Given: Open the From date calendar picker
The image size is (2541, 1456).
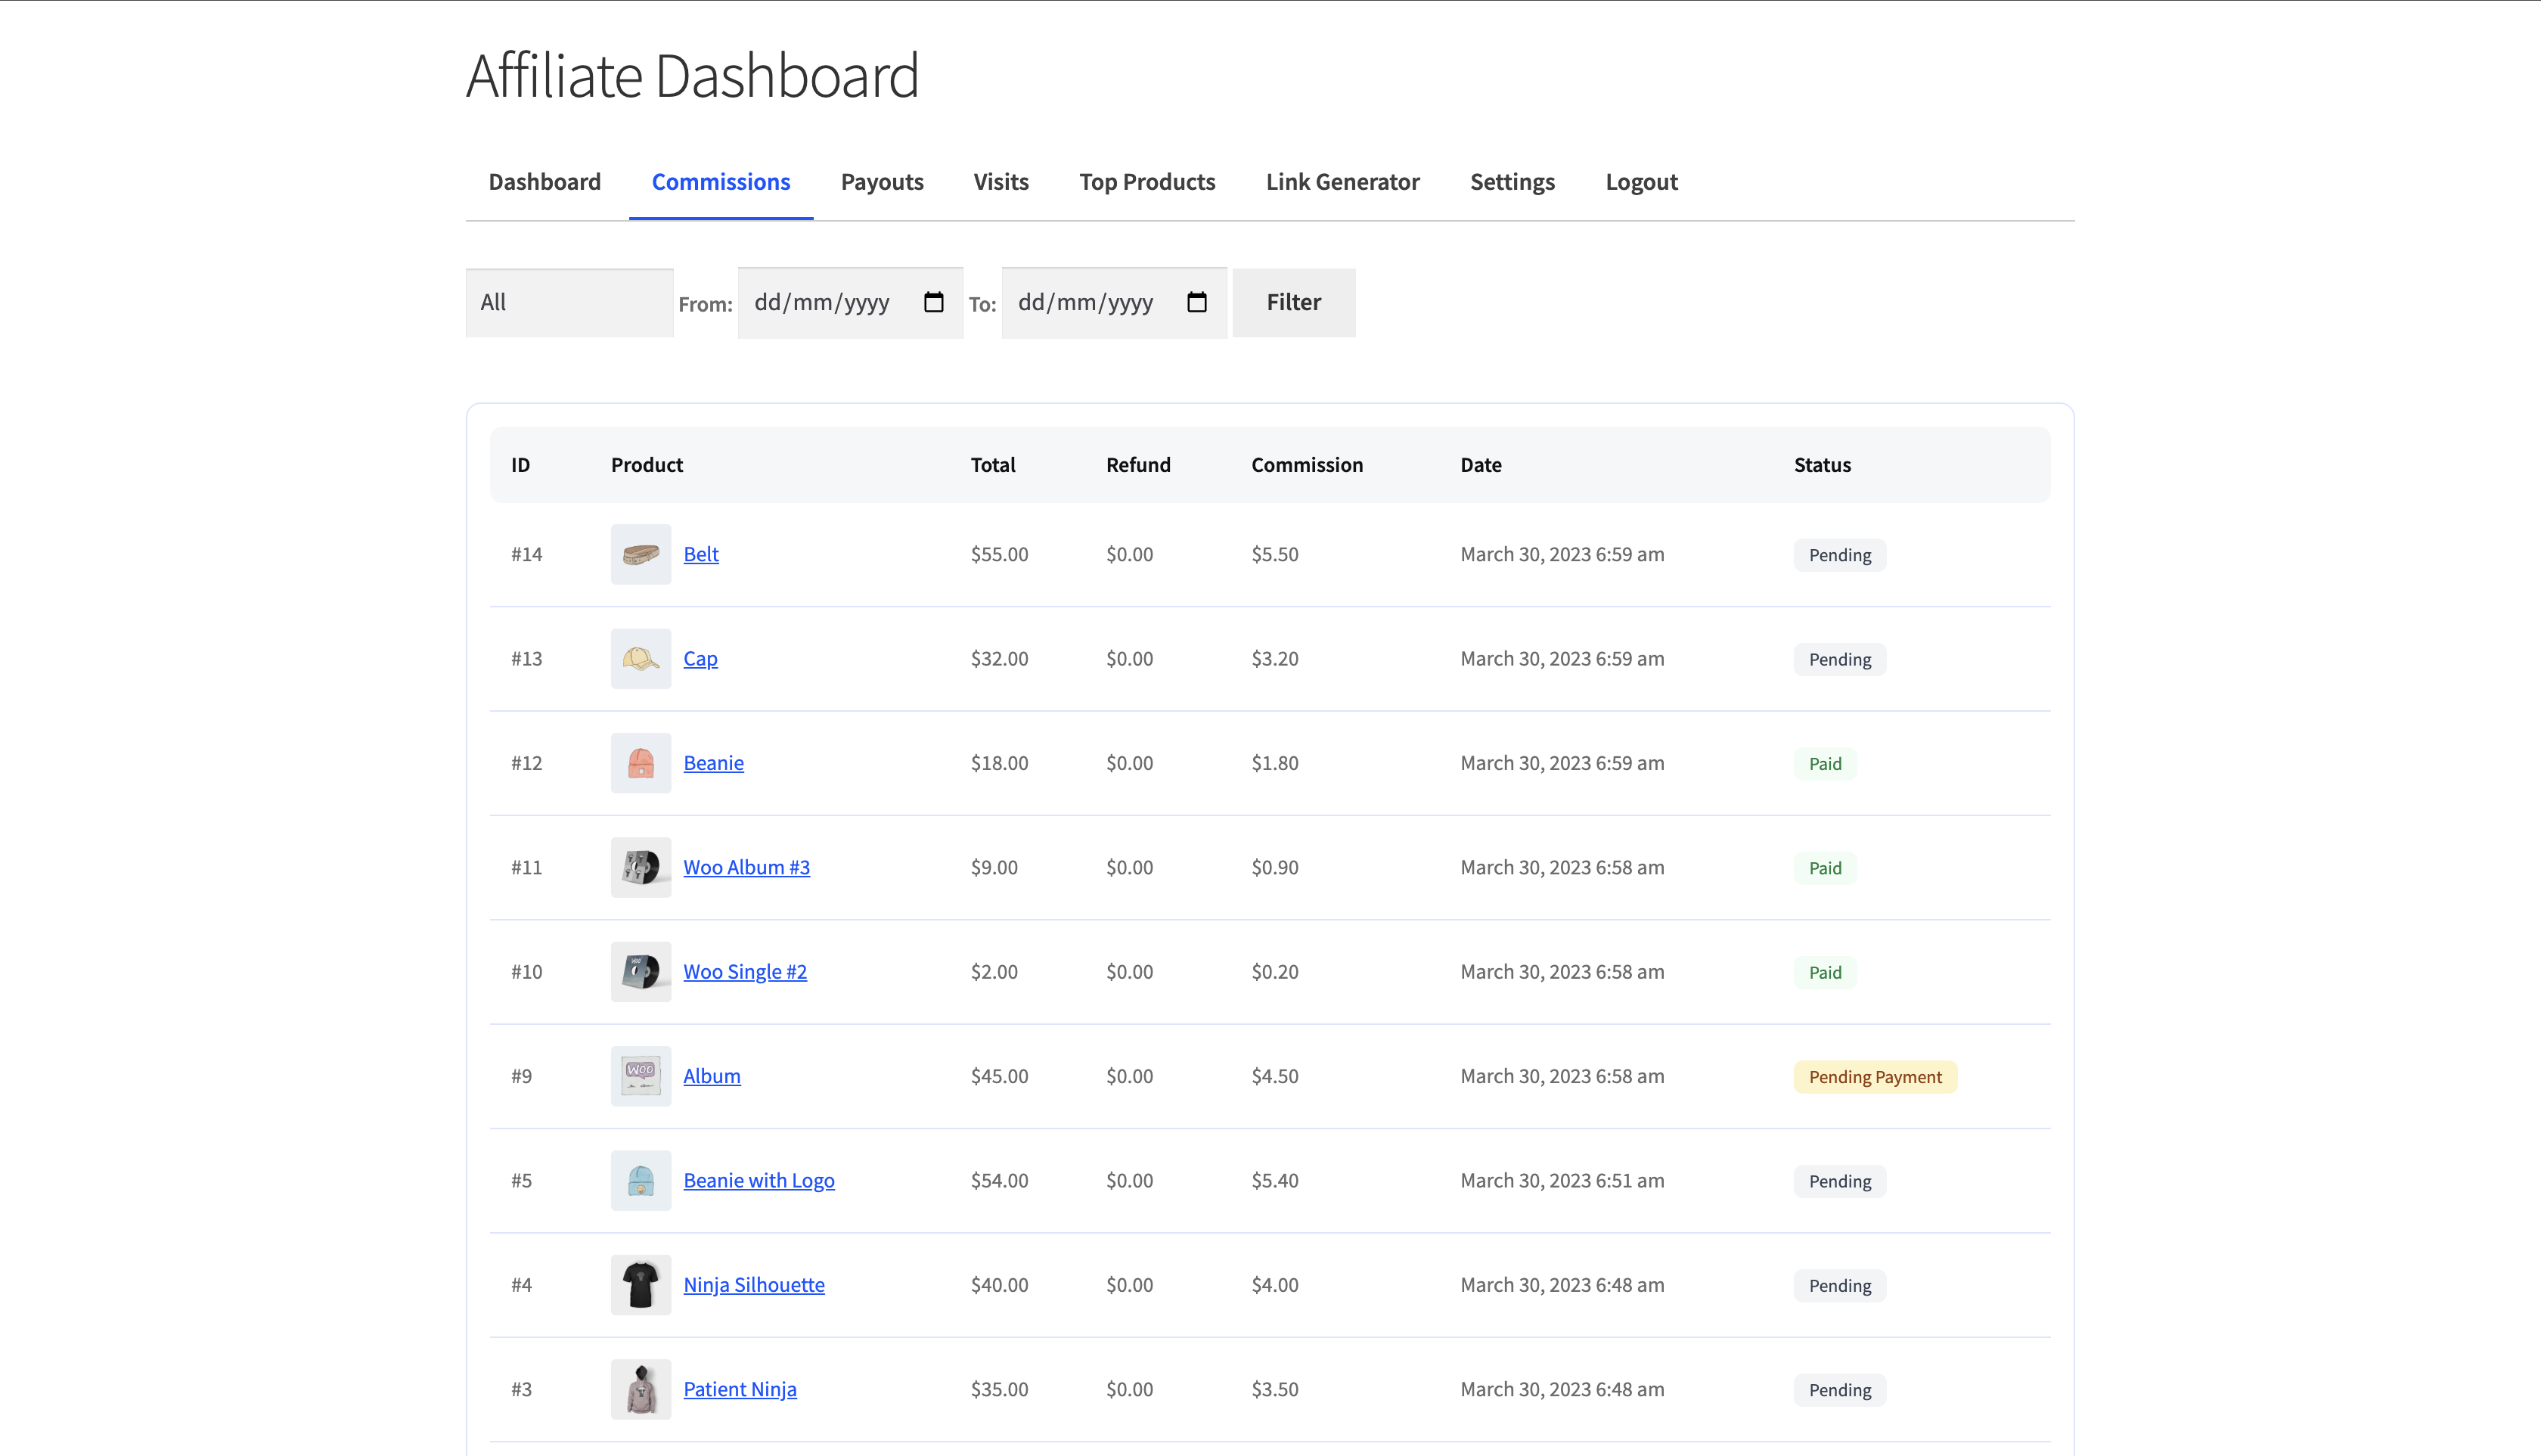Looking at the screenshot, I should 934,302.
